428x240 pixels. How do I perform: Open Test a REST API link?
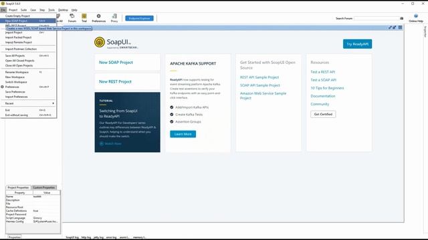pos(322,72)
